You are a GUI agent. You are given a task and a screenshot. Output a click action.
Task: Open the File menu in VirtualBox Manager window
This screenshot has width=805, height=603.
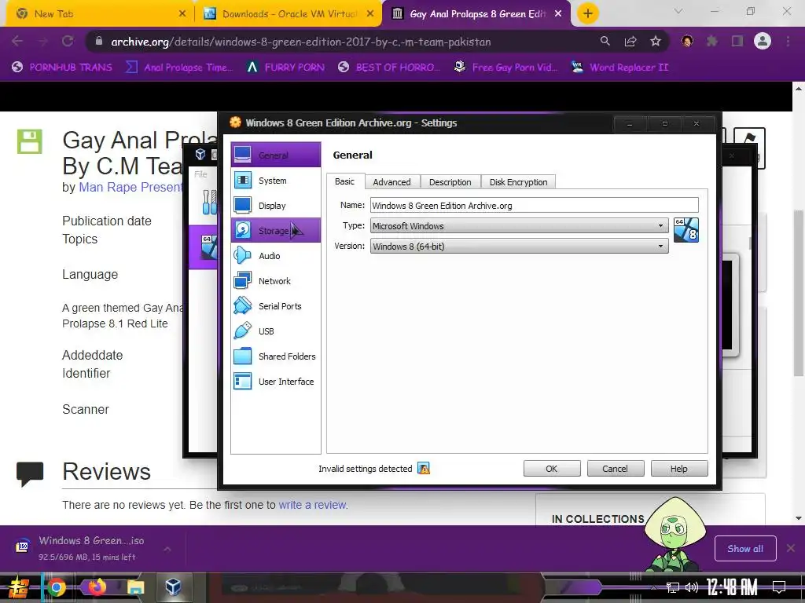(200, 174)
